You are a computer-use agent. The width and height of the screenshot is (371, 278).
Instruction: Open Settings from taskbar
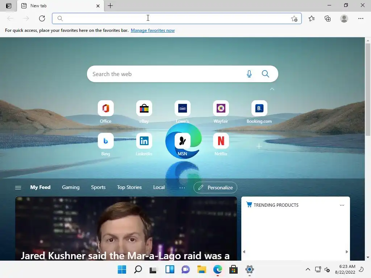coord(249,269)
